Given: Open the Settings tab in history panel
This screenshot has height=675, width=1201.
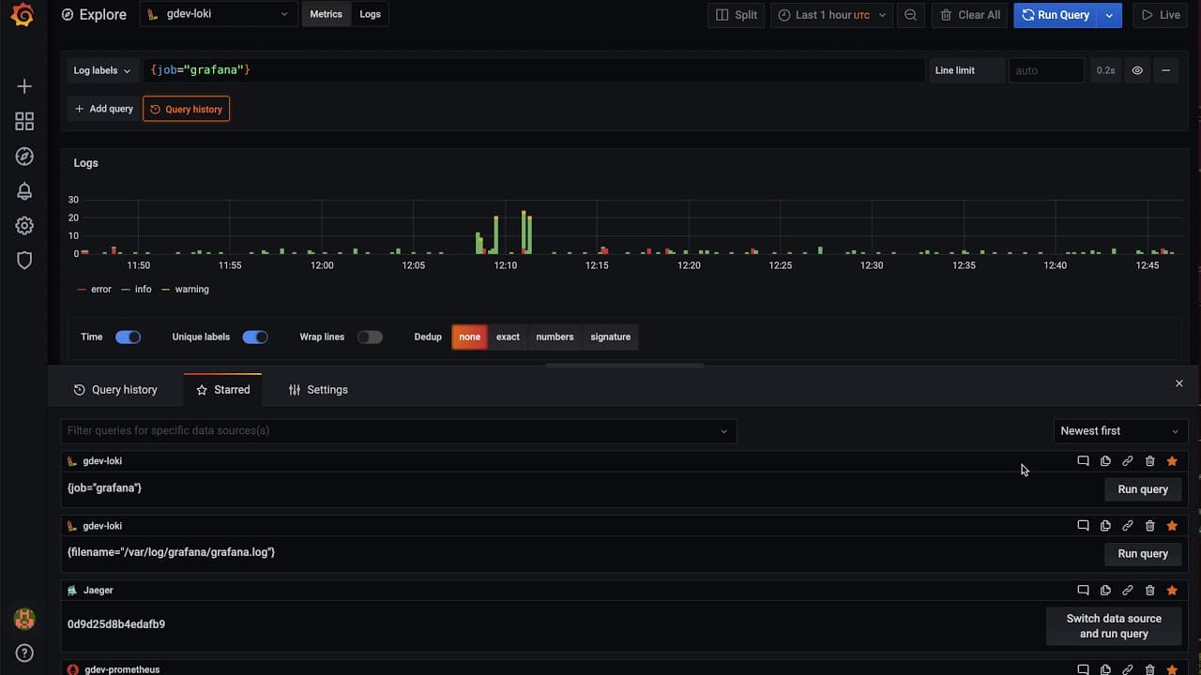Looking at the screenshot, I should [x=318, y=390].
